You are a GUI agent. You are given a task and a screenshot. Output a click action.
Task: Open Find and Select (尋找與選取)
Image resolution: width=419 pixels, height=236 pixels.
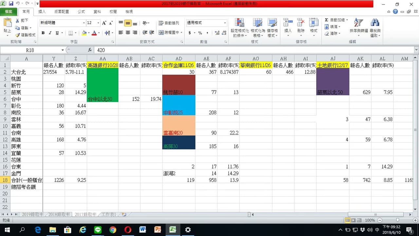375,28
